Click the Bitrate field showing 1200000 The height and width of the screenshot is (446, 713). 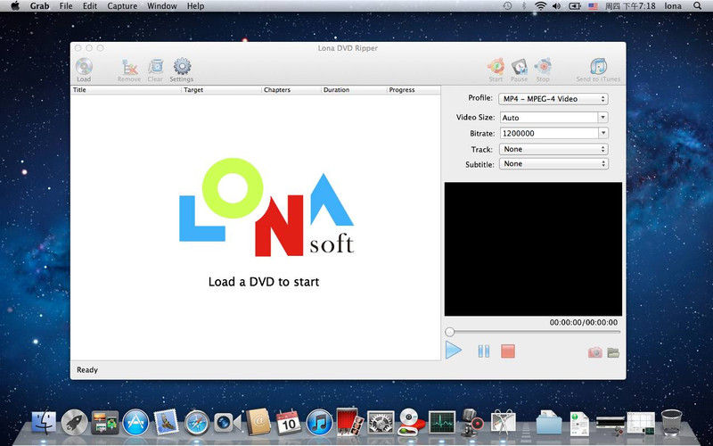click(549, 133)
